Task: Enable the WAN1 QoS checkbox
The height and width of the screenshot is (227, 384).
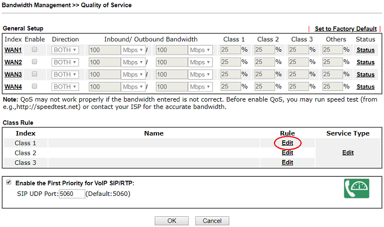Action: [x=34, y=50]
